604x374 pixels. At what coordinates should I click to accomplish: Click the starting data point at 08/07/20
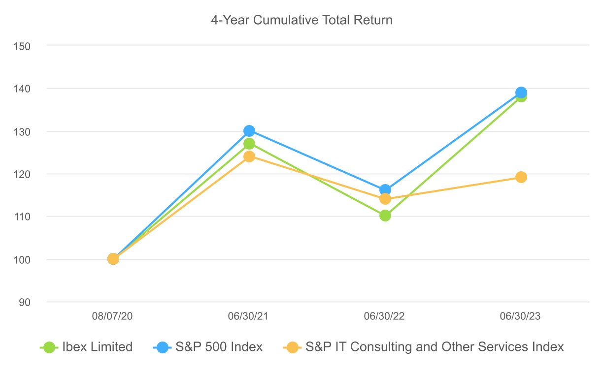[113, 259]
